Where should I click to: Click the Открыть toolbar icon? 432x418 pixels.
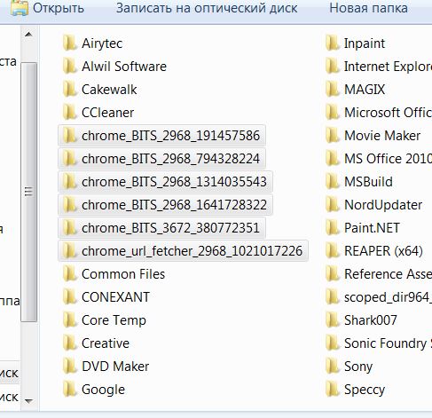20,7
